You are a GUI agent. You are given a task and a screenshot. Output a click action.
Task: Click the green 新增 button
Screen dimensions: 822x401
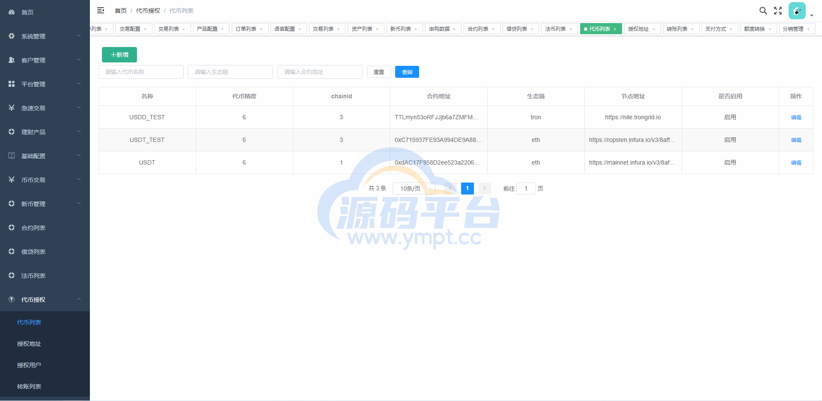pyautogui.click(x=119, y=55)
